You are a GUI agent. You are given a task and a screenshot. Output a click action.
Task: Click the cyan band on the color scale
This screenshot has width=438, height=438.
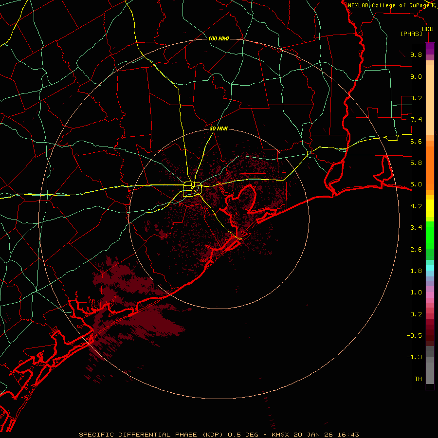pyautogui.click(x=430, y=268)
